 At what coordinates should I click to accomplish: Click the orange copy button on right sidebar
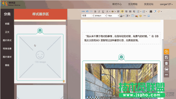click(x=166, y=52)
